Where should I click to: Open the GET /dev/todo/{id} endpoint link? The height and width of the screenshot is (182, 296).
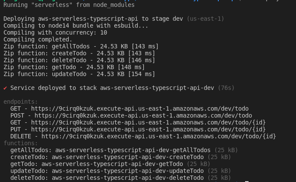coord(148,123)
